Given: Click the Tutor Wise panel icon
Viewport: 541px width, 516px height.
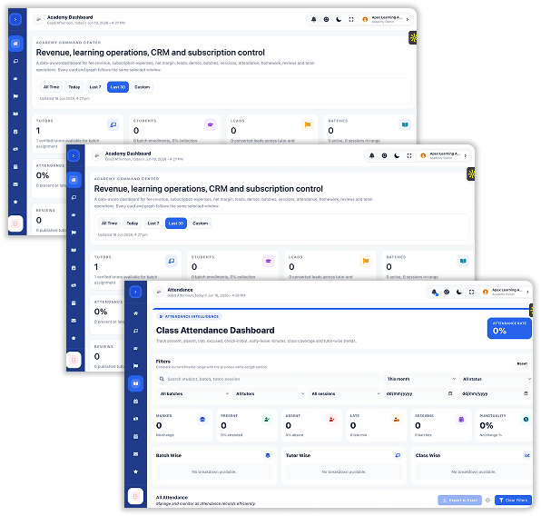Looking at the screenshot, I should [x=398, y=455].
